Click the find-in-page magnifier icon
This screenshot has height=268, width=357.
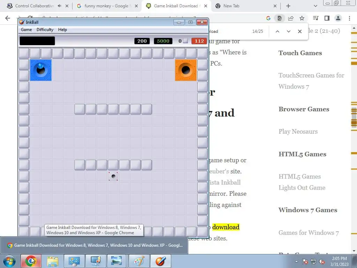[279, 18]
